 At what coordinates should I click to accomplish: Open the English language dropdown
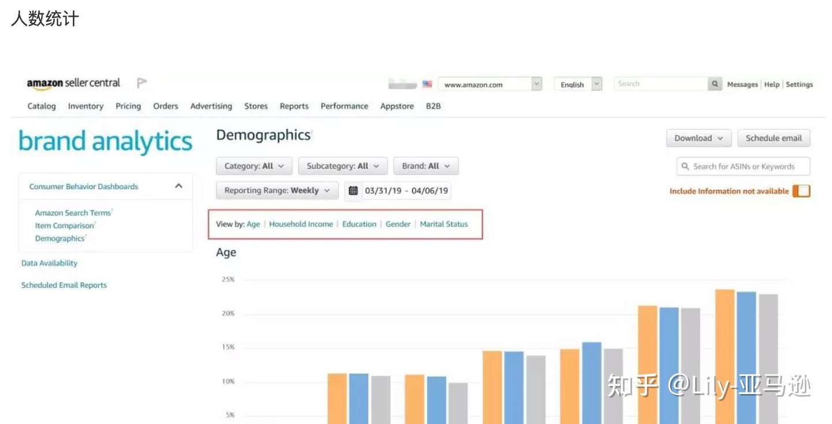click(x=578, y=84)
